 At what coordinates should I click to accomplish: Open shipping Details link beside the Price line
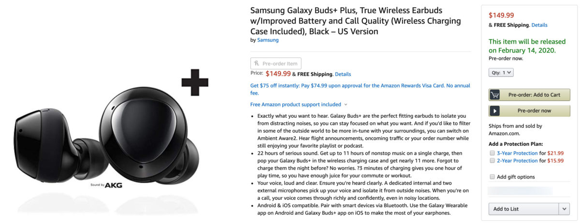tap(343, 74)
